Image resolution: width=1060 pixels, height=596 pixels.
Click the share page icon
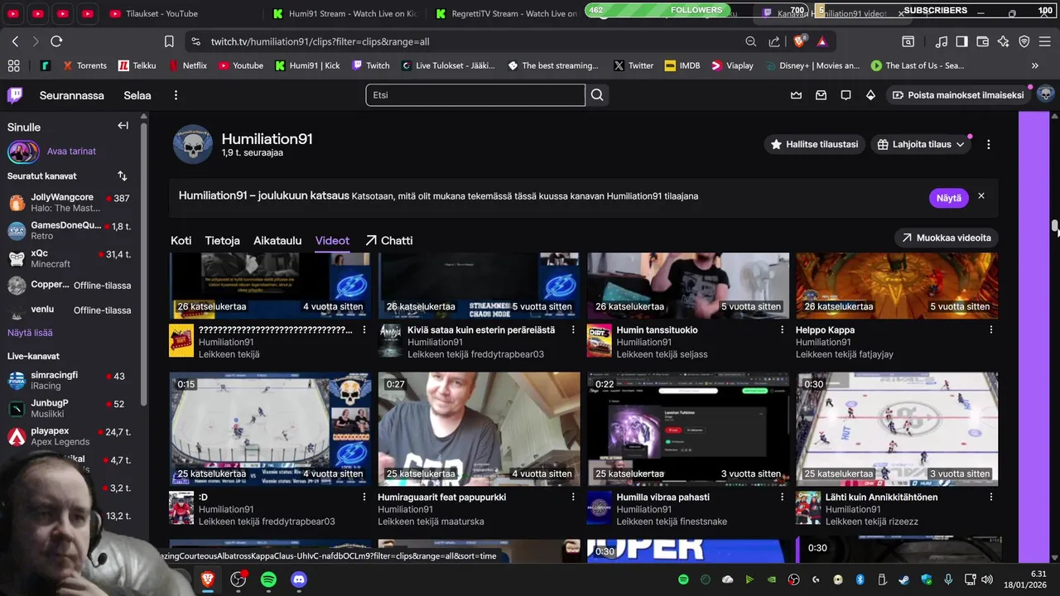[x=773, y=41]
